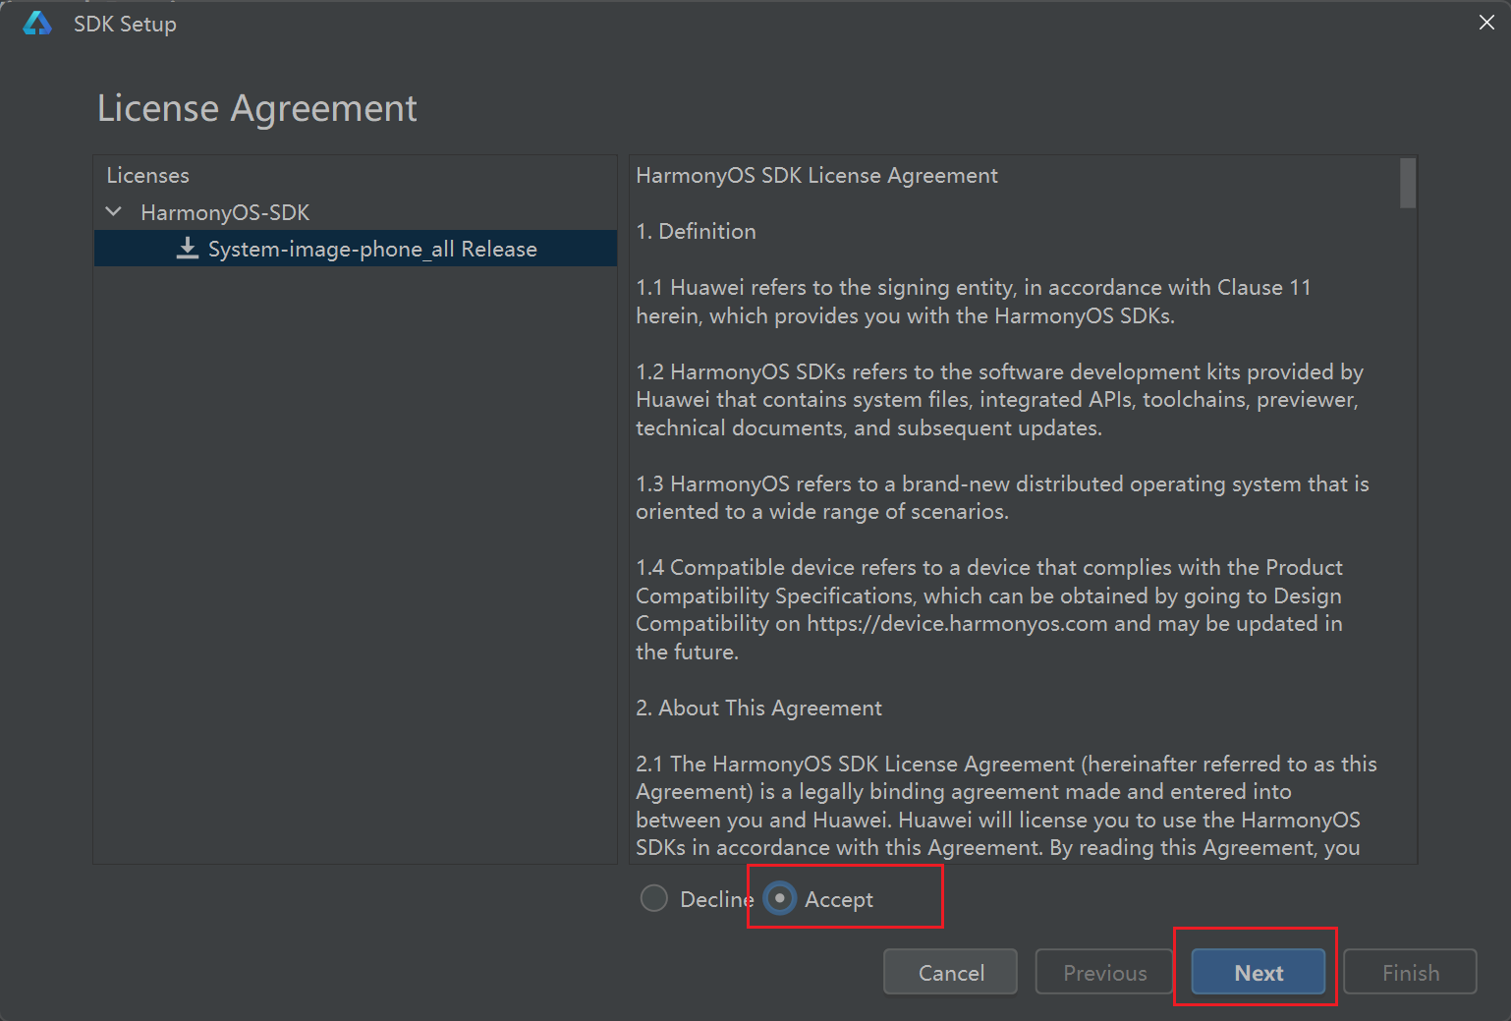Click the Previous button
Viewport: 1511px width, 1021px height.
point(1104,972)
